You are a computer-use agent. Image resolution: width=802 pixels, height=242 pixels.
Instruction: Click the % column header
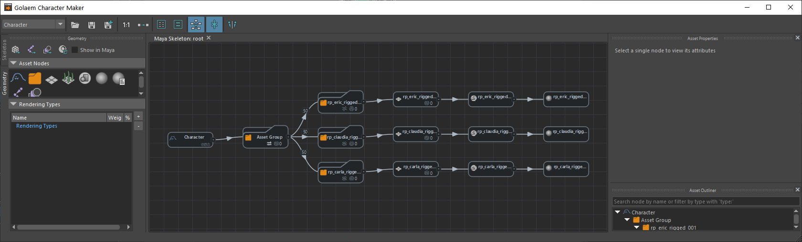tap(127, 117)
